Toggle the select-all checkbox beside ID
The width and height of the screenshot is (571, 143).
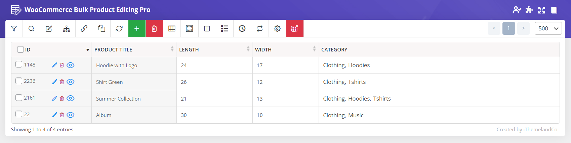click(x=21, y=49)
